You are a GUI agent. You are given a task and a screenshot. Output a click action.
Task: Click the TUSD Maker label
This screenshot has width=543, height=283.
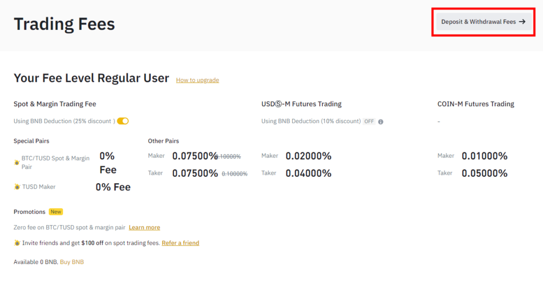click(39, 187)
